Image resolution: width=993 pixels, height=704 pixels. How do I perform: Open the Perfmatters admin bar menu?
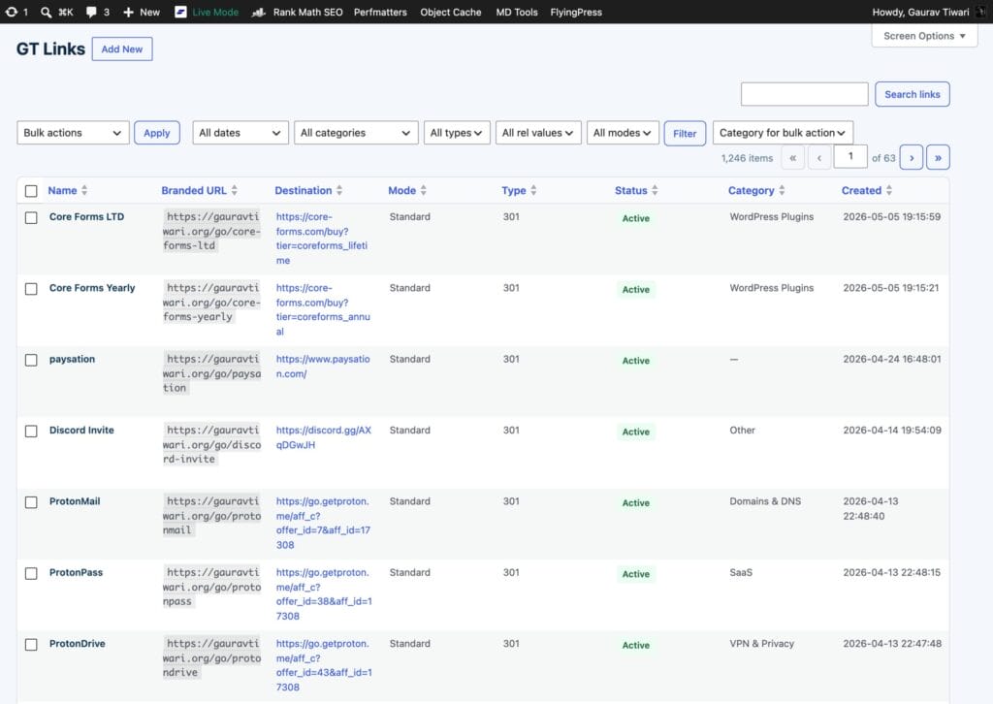pos(380,12)
